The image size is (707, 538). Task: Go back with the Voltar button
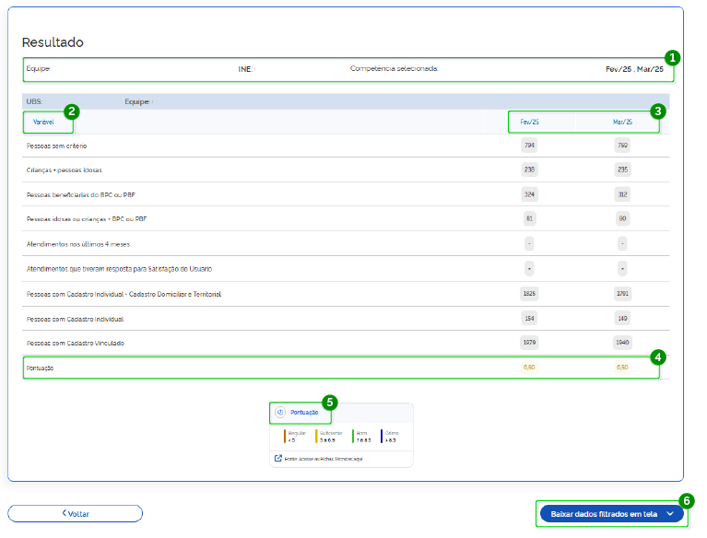click(x=76, y=513)
